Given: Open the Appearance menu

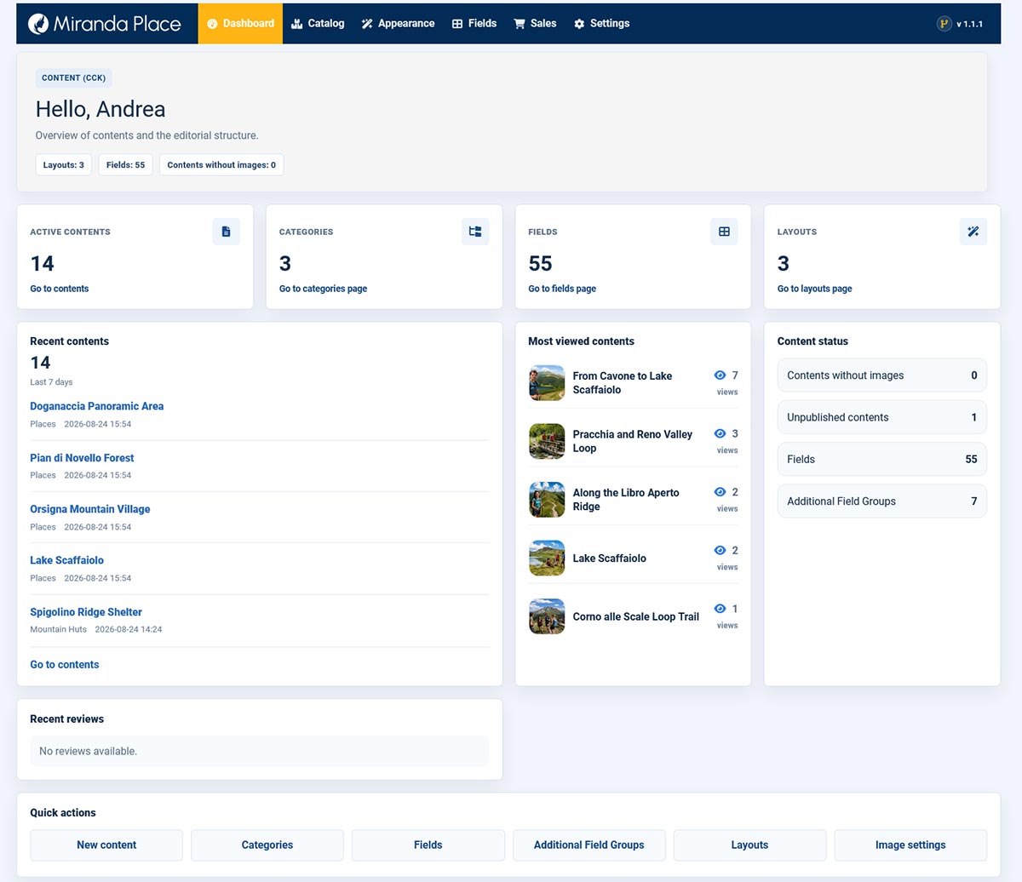Looking at the screenshot, I should click(398, 24).
